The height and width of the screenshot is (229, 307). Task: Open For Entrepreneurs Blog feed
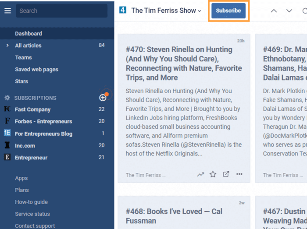pos(44,134)
